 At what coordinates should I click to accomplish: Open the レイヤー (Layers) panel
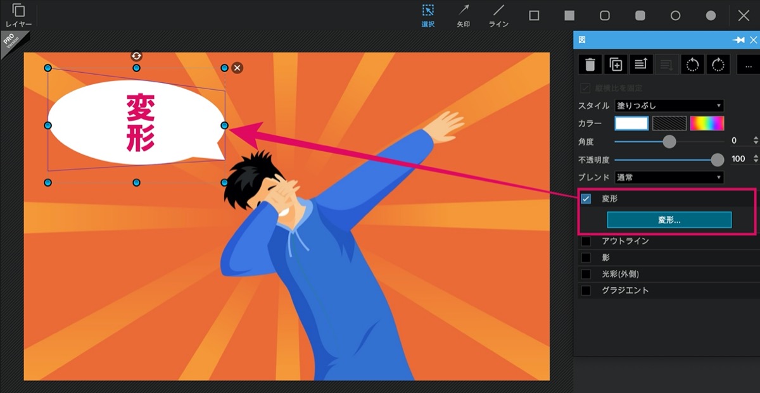tap(18, 15)
